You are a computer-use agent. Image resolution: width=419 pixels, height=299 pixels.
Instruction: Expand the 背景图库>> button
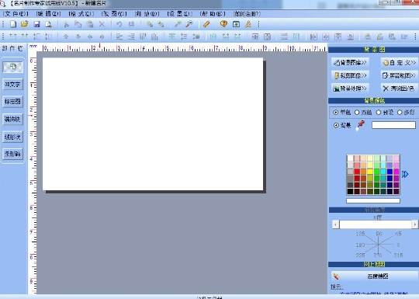350,63
